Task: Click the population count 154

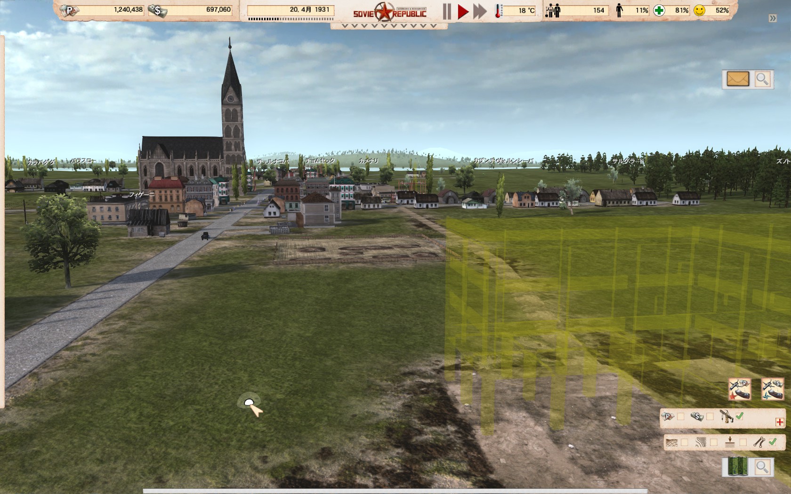Action: click(598, 10)
